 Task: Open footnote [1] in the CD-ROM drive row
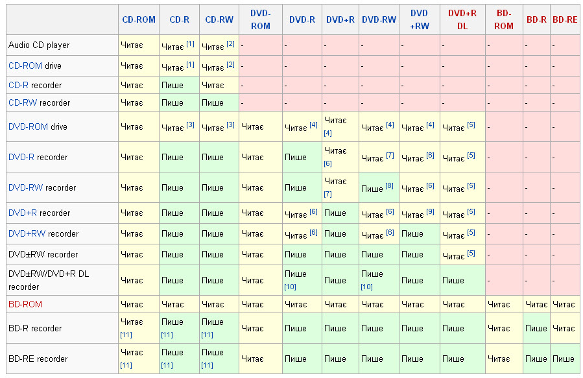(190, 65)
